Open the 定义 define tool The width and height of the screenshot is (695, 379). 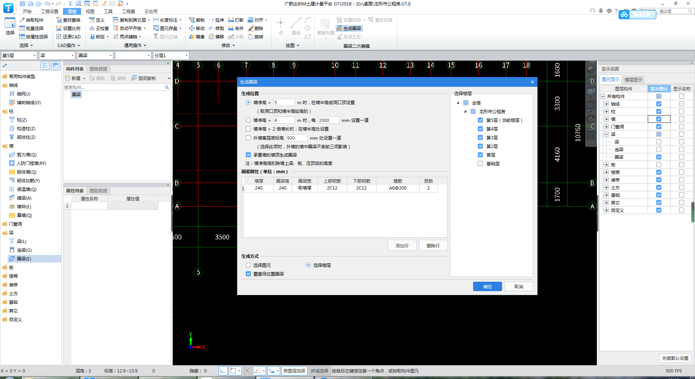coord(97,20)
